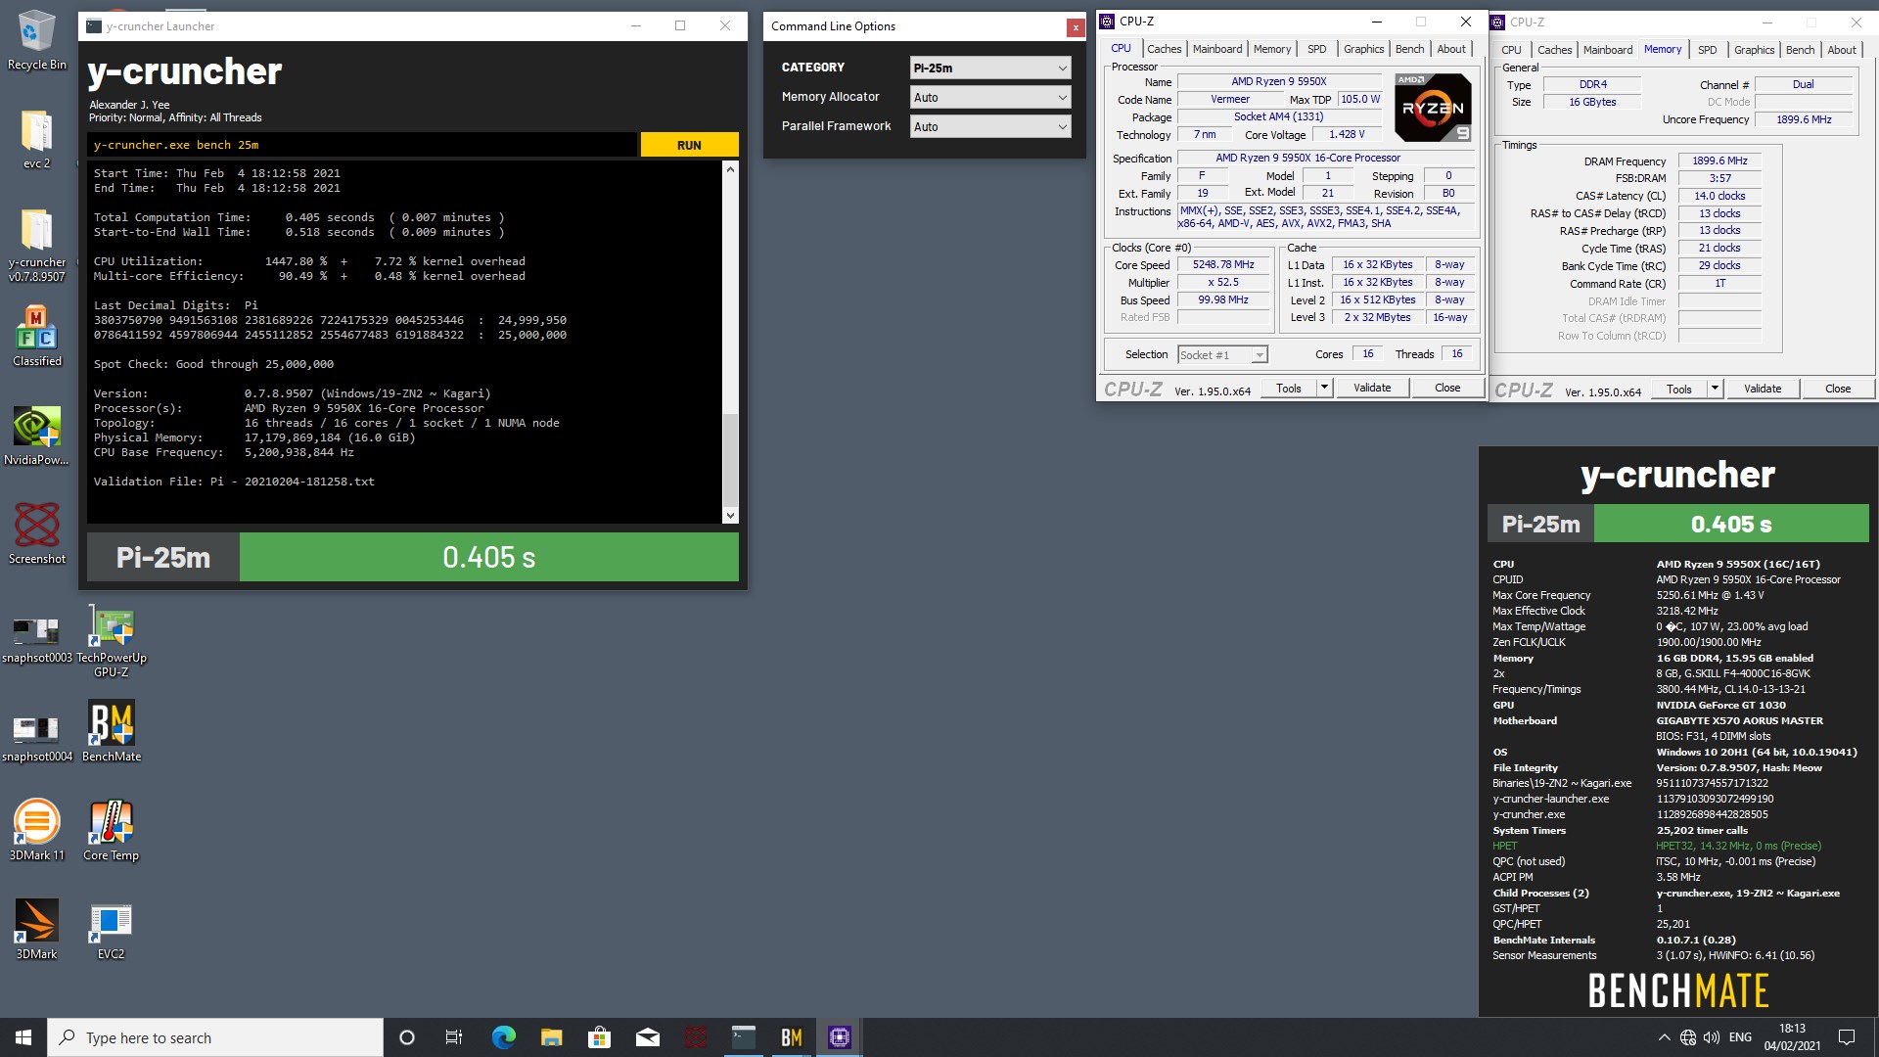The height and width of the screenshot is (1057, 1879).
Task: Open the red taskbar app icon
Action: click(x=696, y=1037)
